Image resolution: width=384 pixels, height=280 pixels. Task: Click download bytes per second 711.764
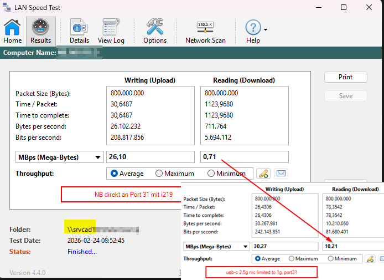pos(215,126)
